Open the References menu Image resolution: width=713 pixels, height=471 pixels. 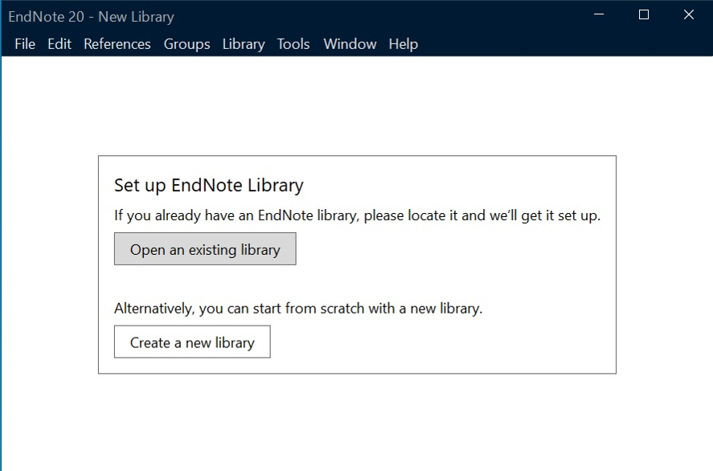(x=117, y=44)
